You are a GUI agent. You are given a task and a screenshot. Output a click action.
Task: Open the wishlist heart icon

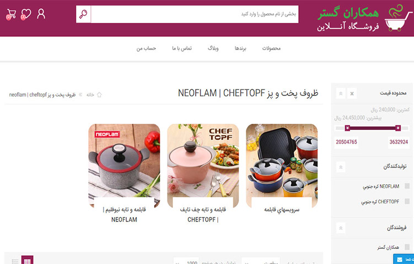[26, 14]
